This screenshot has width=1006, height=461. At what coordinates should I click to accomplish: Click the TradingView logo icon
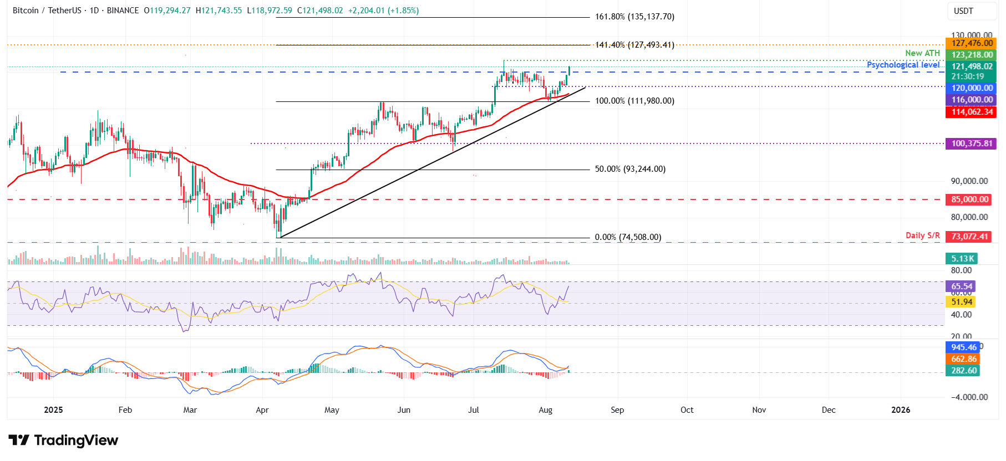point(19,440)
